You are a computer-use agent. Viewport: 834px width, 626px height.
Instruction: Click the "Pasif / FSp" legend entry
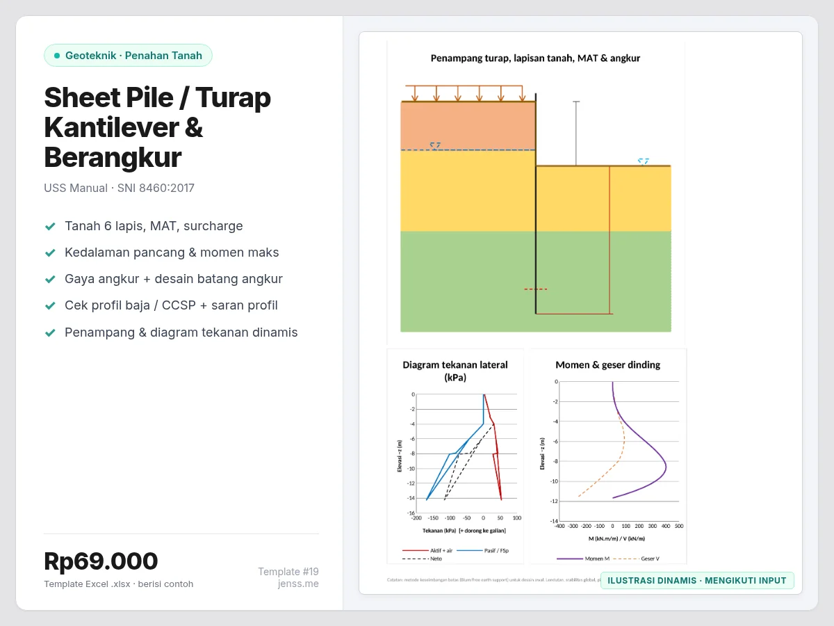tap(483, 550)
